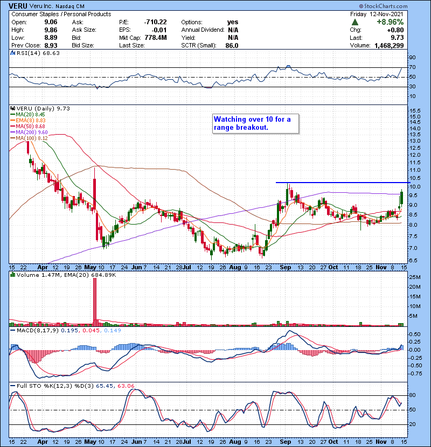Click the High 9.86 value
This screenshot has width=431, height=447.
(51, 30)
